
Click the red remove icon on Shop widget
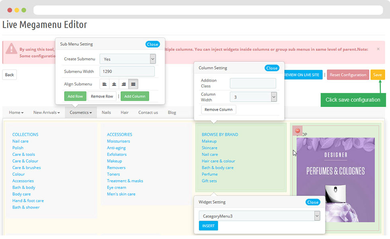[297, 131]
